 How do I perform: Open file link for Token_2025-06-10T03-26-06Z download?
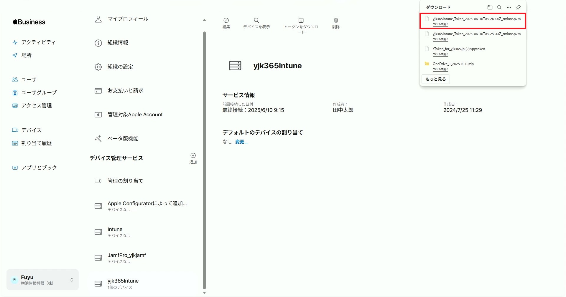tap(440, 24)
